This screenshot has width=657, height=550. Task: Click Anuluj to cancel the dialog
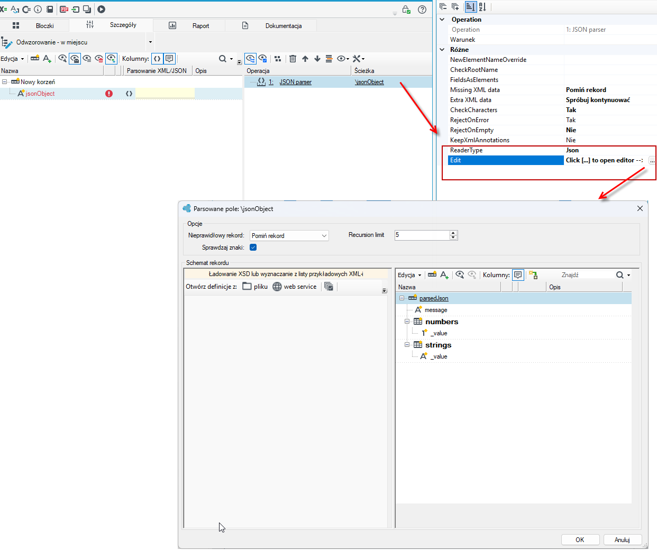click(x=622, y=540)
